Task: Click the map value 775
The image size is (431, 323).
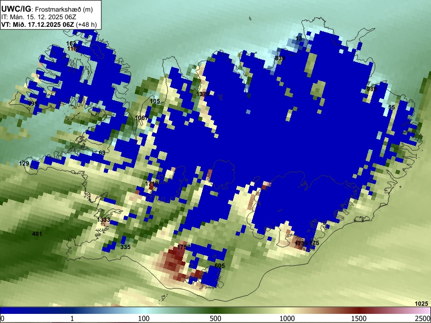Action: coord(314,243)
